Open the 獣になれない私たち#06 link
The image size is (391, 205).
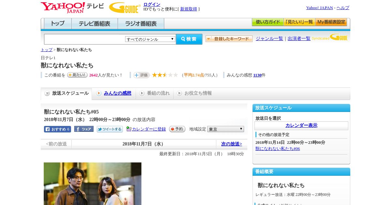pos(278,149)
